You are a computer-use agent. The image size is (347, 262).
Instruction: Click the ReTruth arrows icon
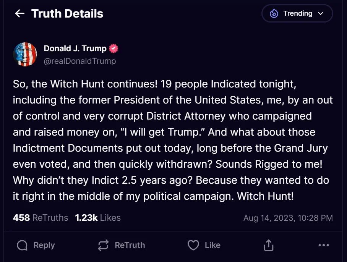pyautogui.click(x=103, y=245)
